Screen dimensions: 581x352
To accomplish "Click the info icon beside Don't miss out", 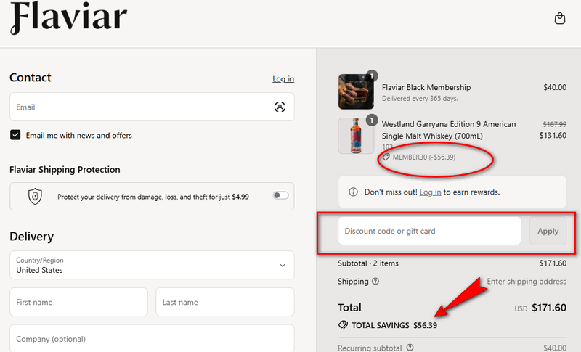I will click(x=354, y=192).
